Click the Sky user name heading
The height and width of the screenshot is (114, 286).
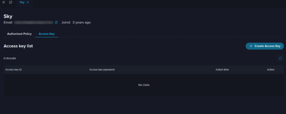(x=8, y=16)
